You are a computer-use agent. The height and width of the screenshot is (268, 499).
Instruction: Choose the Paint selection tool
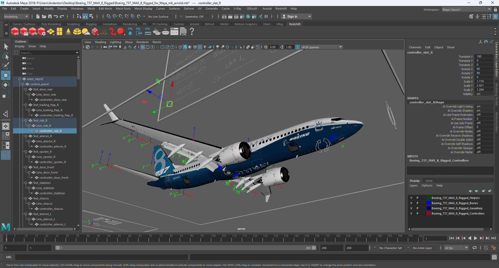point(6,65)
